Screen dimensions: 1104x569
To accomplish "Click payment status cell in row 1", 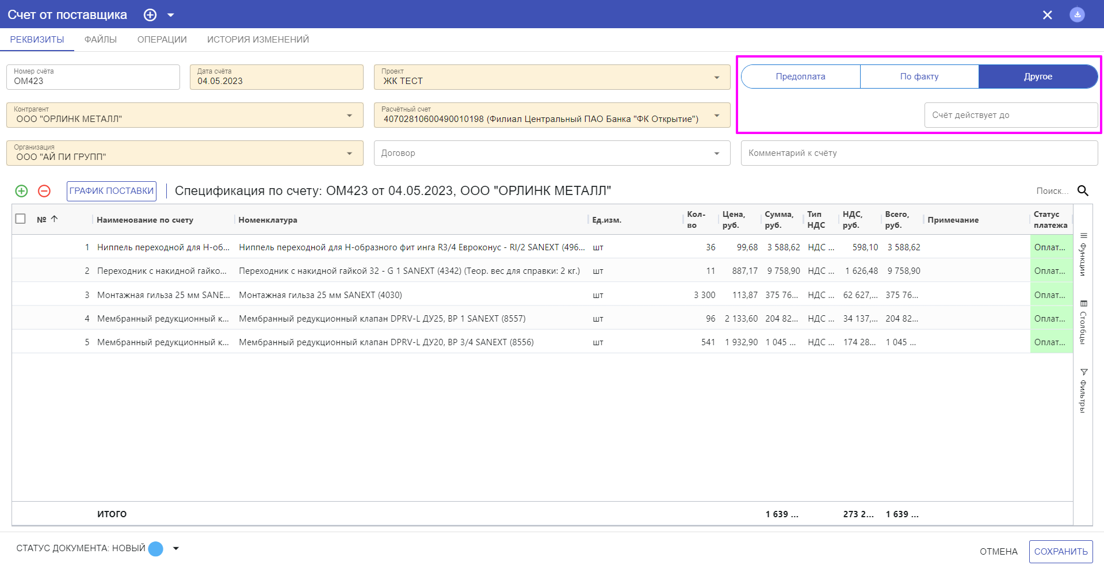I will [x=1051, y=247].
